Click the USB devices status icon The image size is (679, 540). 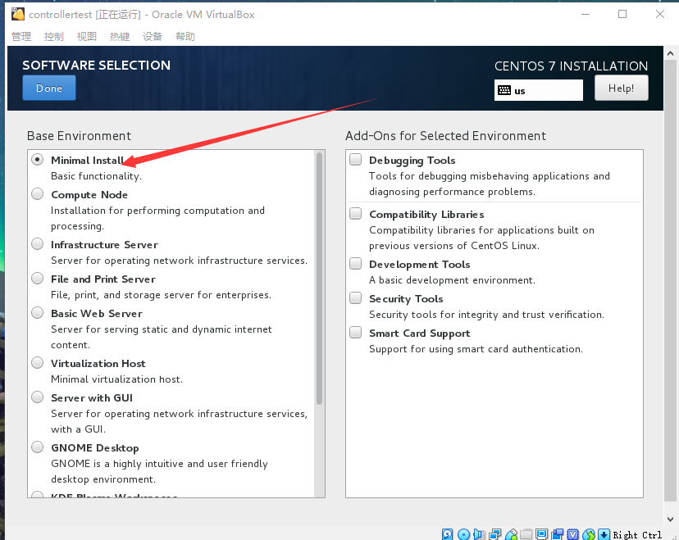(511, 534)
